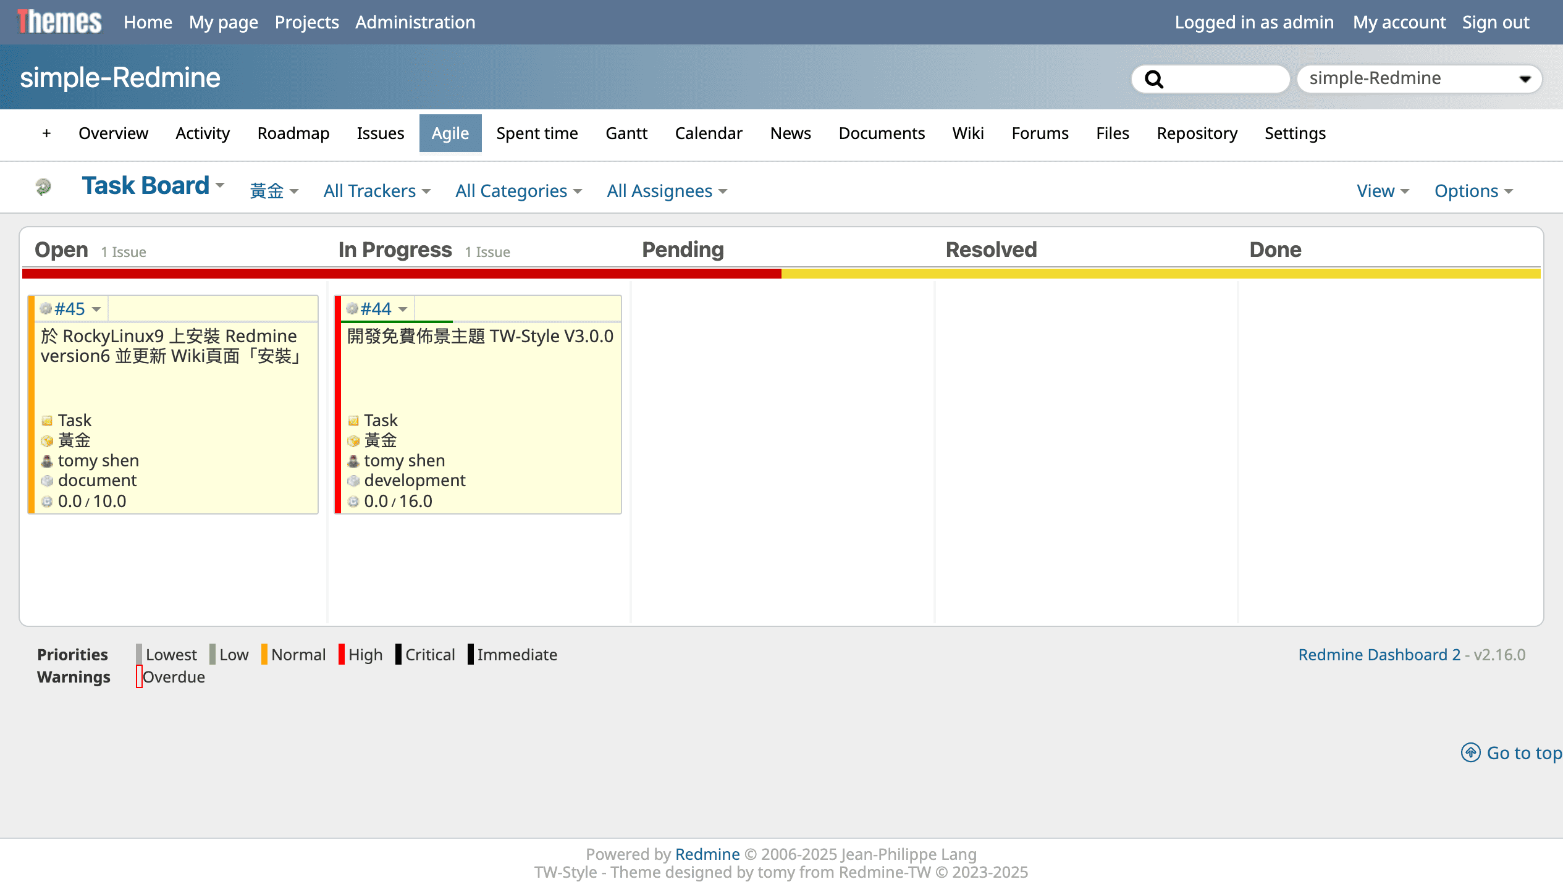The width and height of the screenshot is (1563, 887).
Task: Click the gear icon on issue #45
Action: click(x=46, y=308)
